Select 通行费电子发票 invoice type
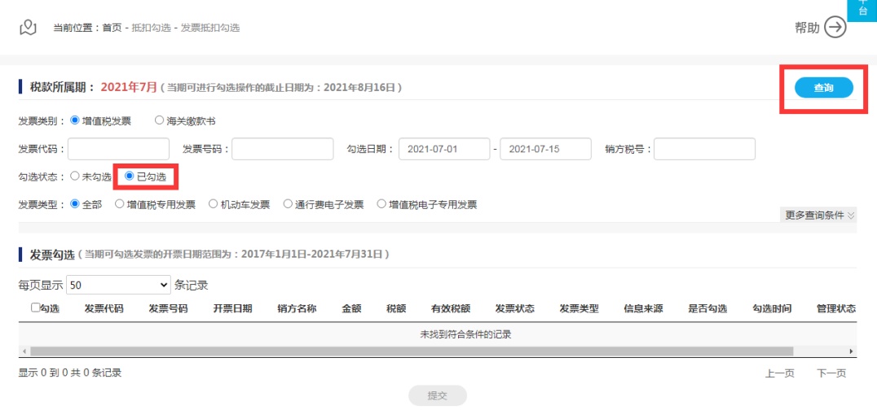Viewport: 877px width, 410px height. (x=288, y=204)
